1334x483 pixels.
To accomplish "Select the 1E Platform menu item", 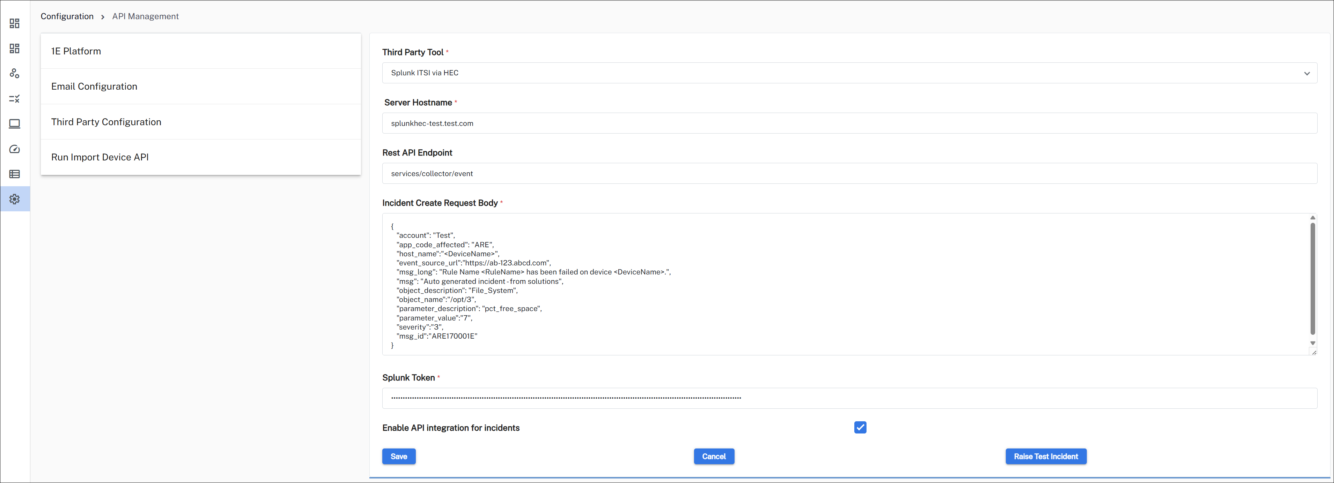I will point(201,51).
